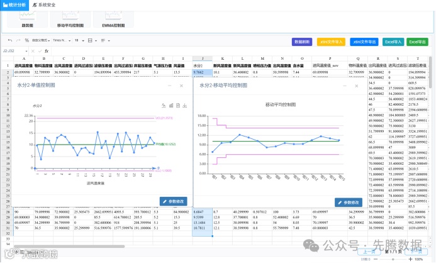
Task: Switch chart to bar view icon
Action: coord(171,105)
